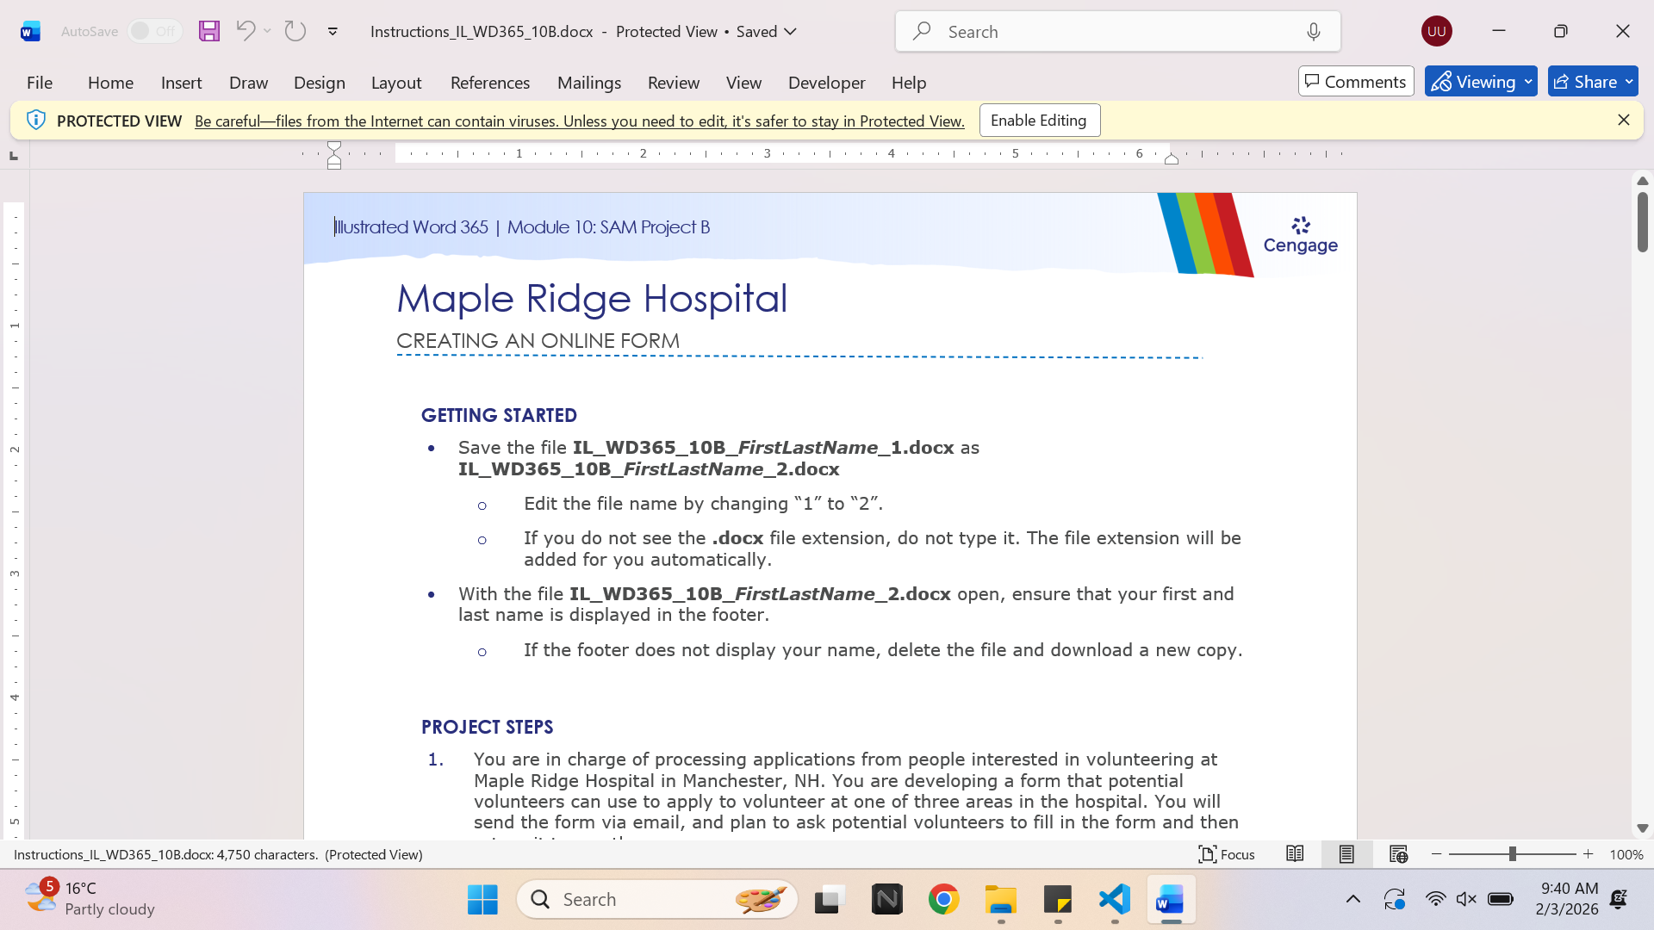The image size is (1654, 930).
Task: Click the Enable Editing button
Action: pos(1040,121)
